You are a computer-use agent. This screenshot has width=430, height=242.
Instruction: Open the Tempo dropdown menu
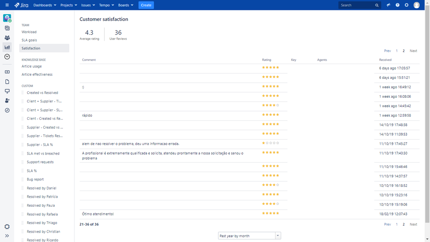click(x=106, y=5)
